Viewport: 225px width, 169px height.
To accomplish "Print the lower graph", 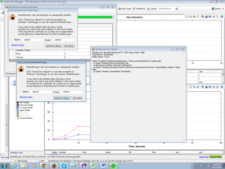I will click(x=213, y=87).
